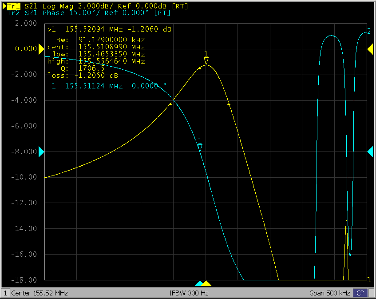Click yellow reference position arrow on right edge

click(x=370, y=49)
